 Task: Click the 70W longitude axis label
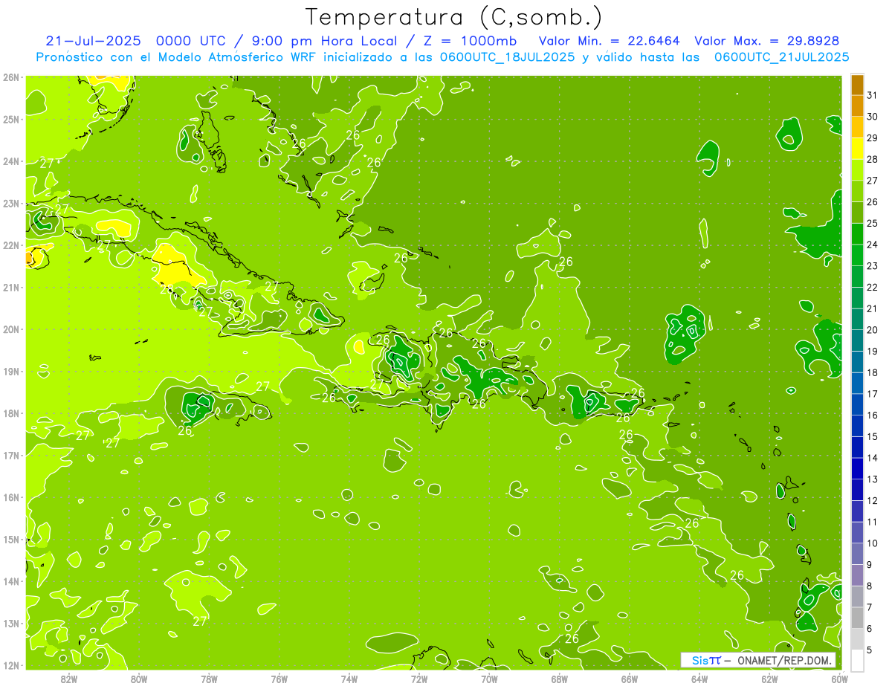489,679
